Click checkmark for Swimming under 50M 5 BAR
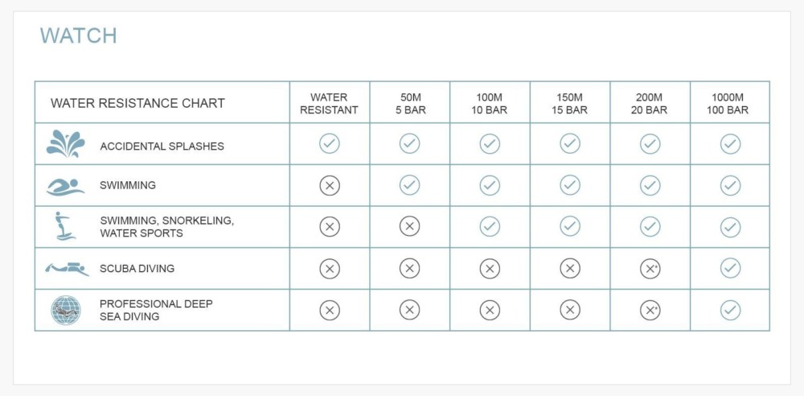 (410, 186)
